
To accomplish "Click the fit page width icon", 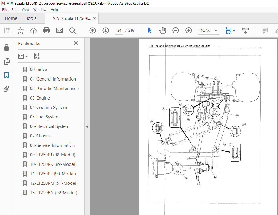I will click(228, 31).
